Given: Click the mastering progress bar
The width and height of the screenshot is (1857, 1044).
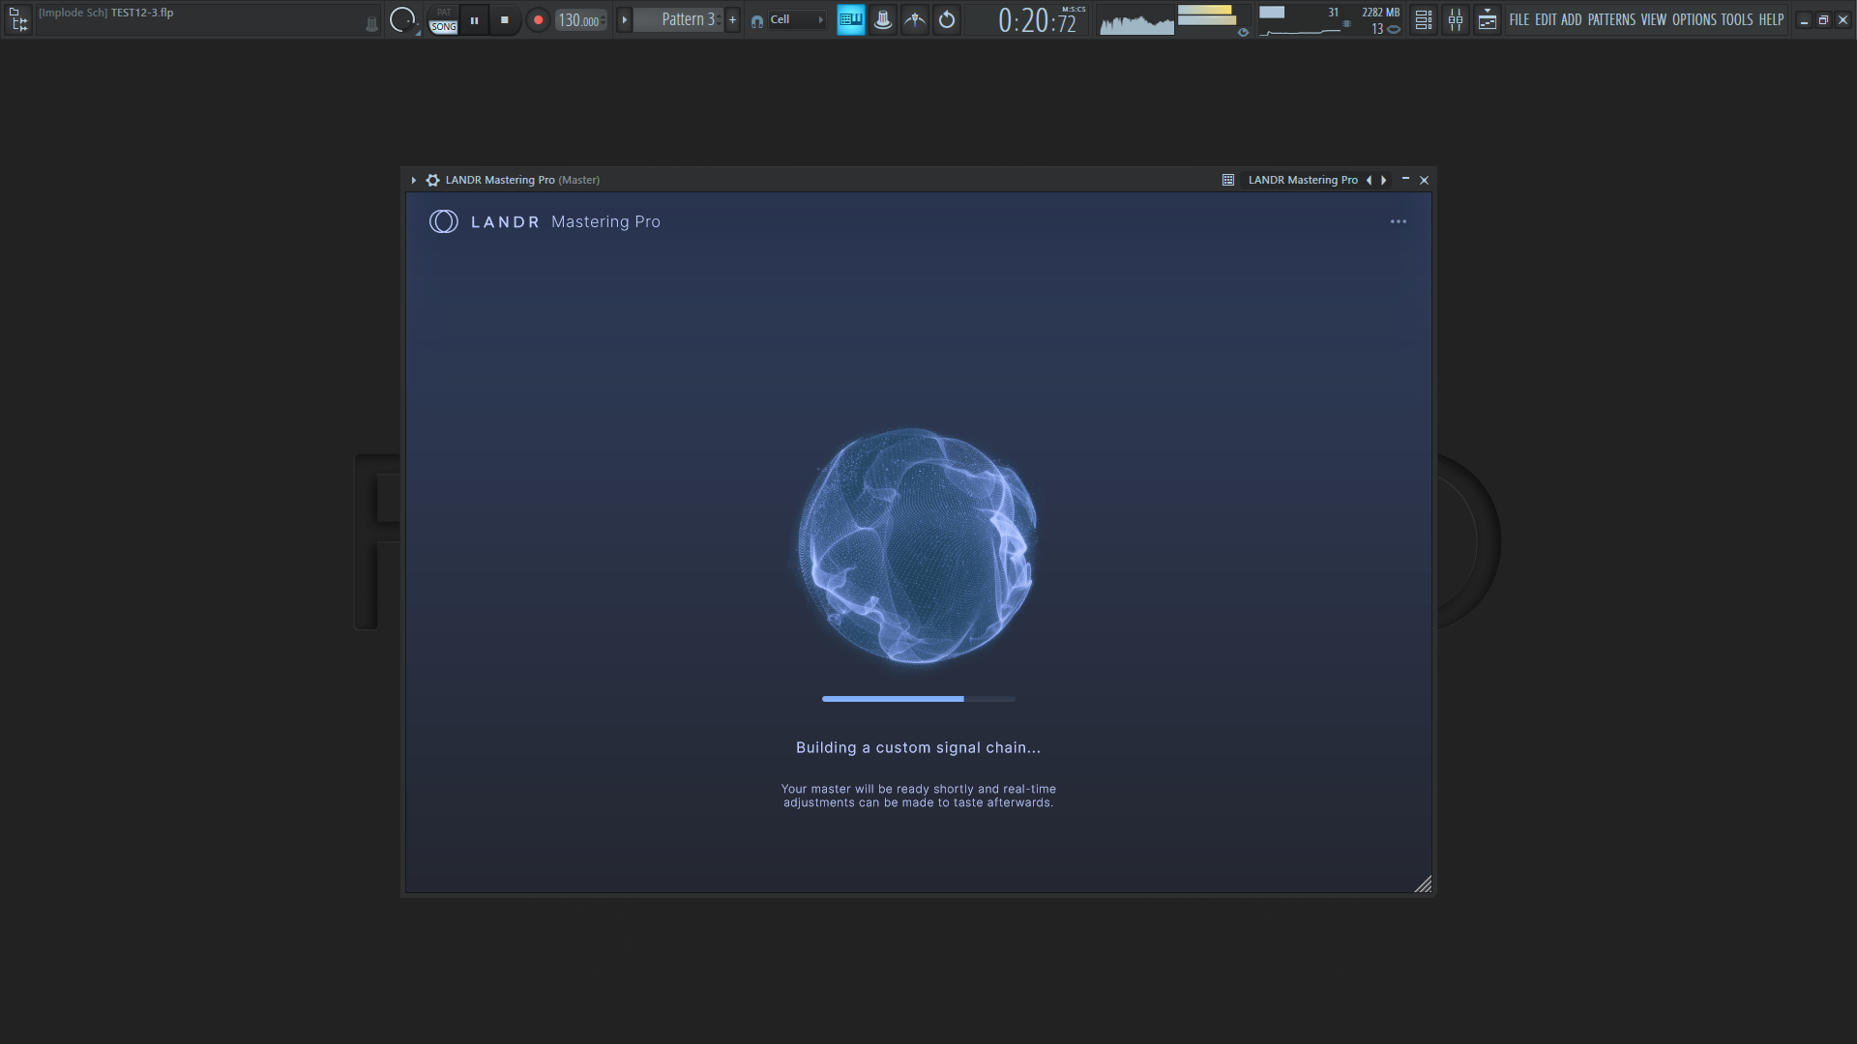Looking at the screenshot, I should pyautogui.click(x=919, y=698).
